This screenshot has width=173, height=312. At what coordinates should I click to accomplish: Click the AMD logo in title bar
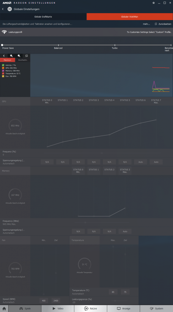click(x=7, y=3)
